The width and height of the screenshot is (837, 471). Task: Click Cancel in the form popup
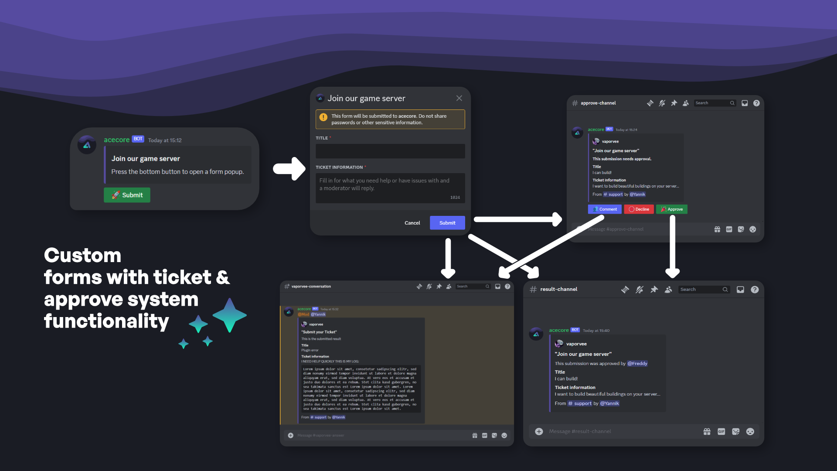click(412, 223)
